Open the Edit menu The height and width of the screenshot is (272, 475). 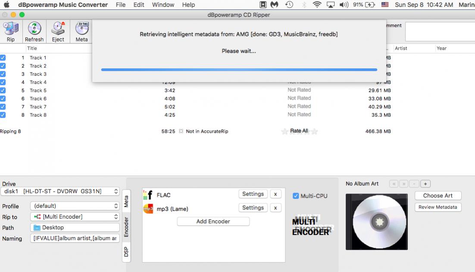click(139, 5)
